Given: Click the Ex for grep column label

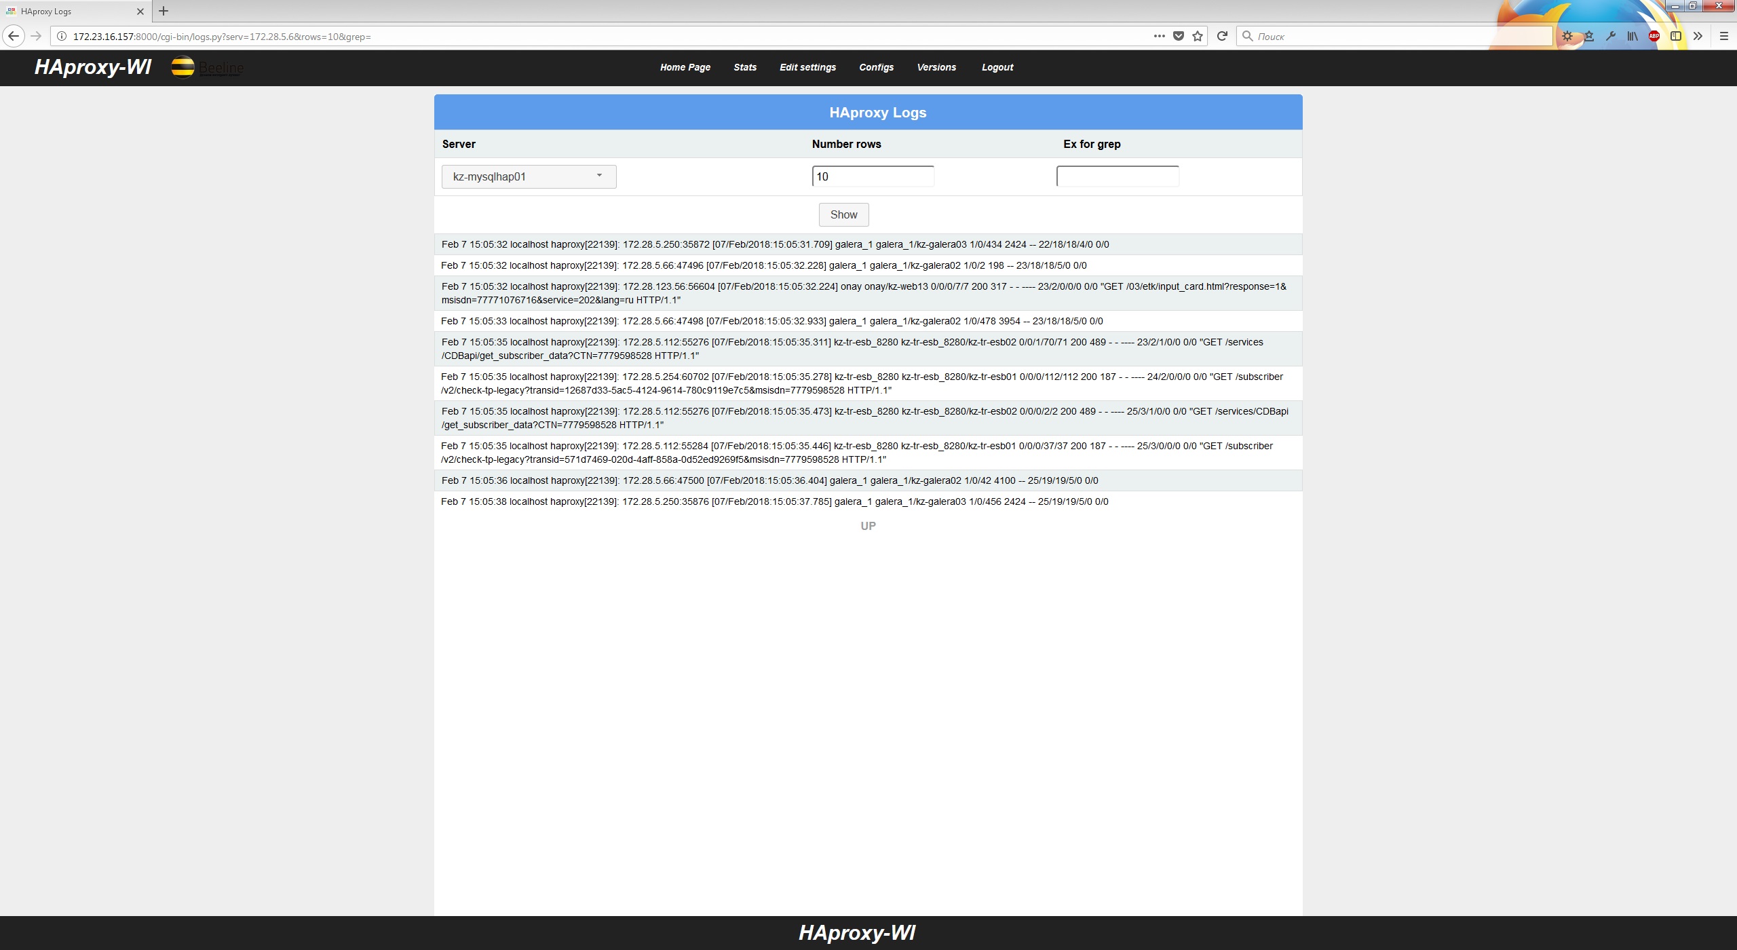Looking at the screenshot, I should (1092, 144).
